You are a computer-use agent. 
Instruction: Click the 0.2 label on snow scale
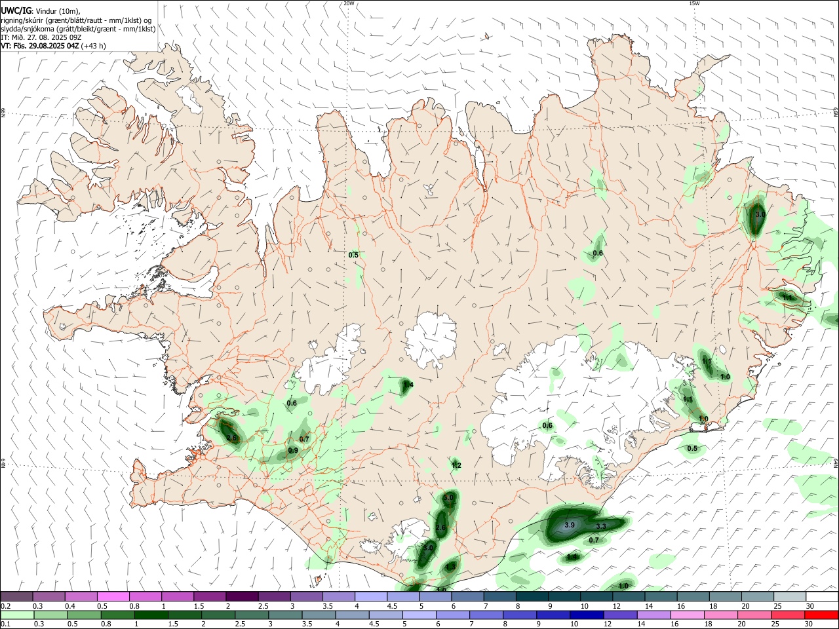(x=5, y=606)
